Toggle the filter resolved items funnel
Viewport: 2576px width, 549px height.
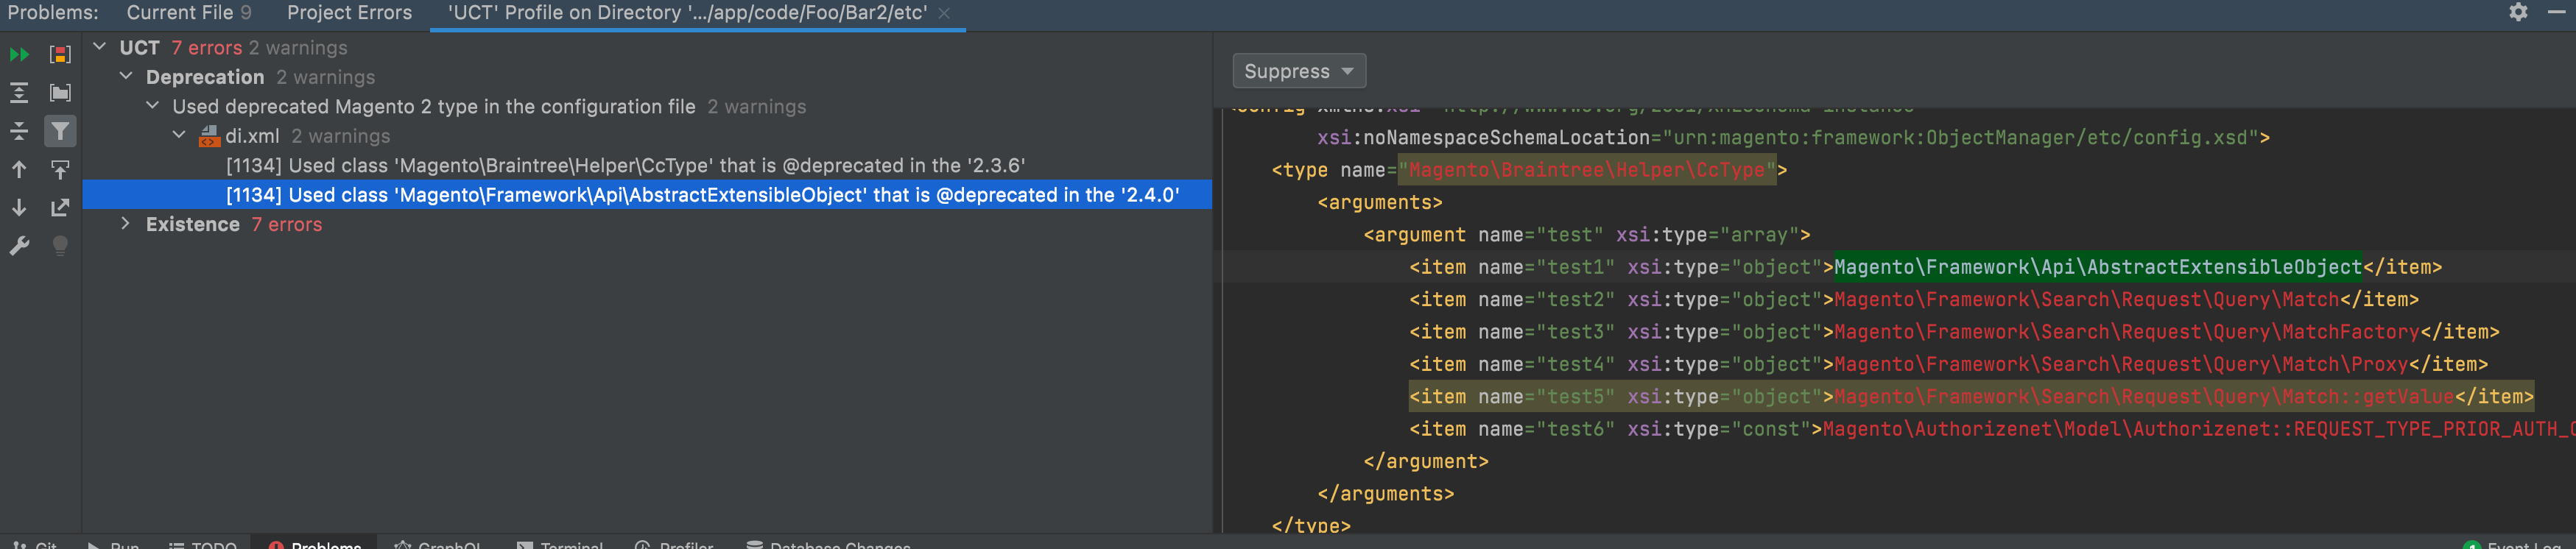(60, 131)
